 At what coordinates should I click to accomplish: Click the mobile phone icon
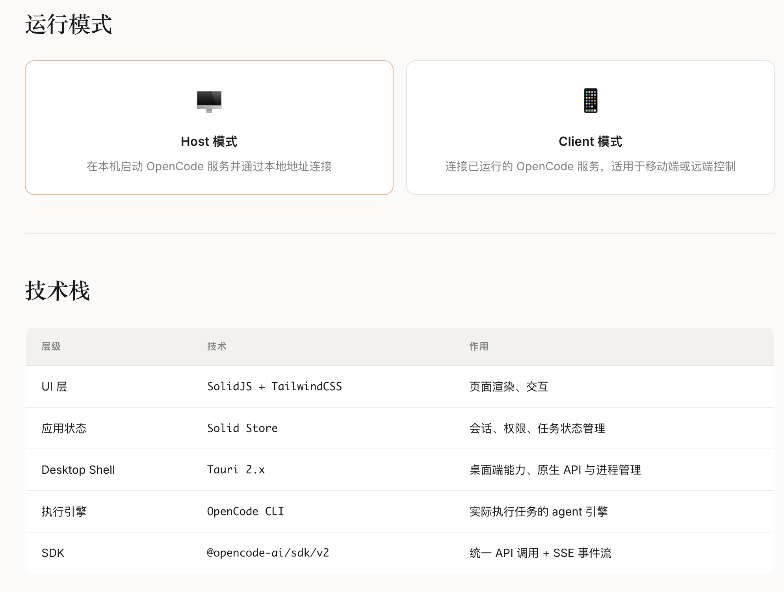[590, 101]
